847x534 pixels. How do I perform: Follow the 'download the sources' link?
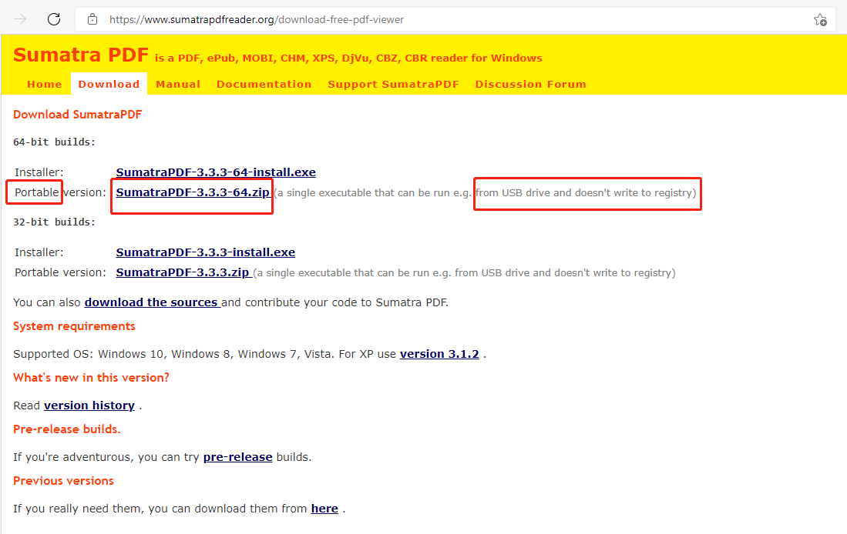click(151, 302)
